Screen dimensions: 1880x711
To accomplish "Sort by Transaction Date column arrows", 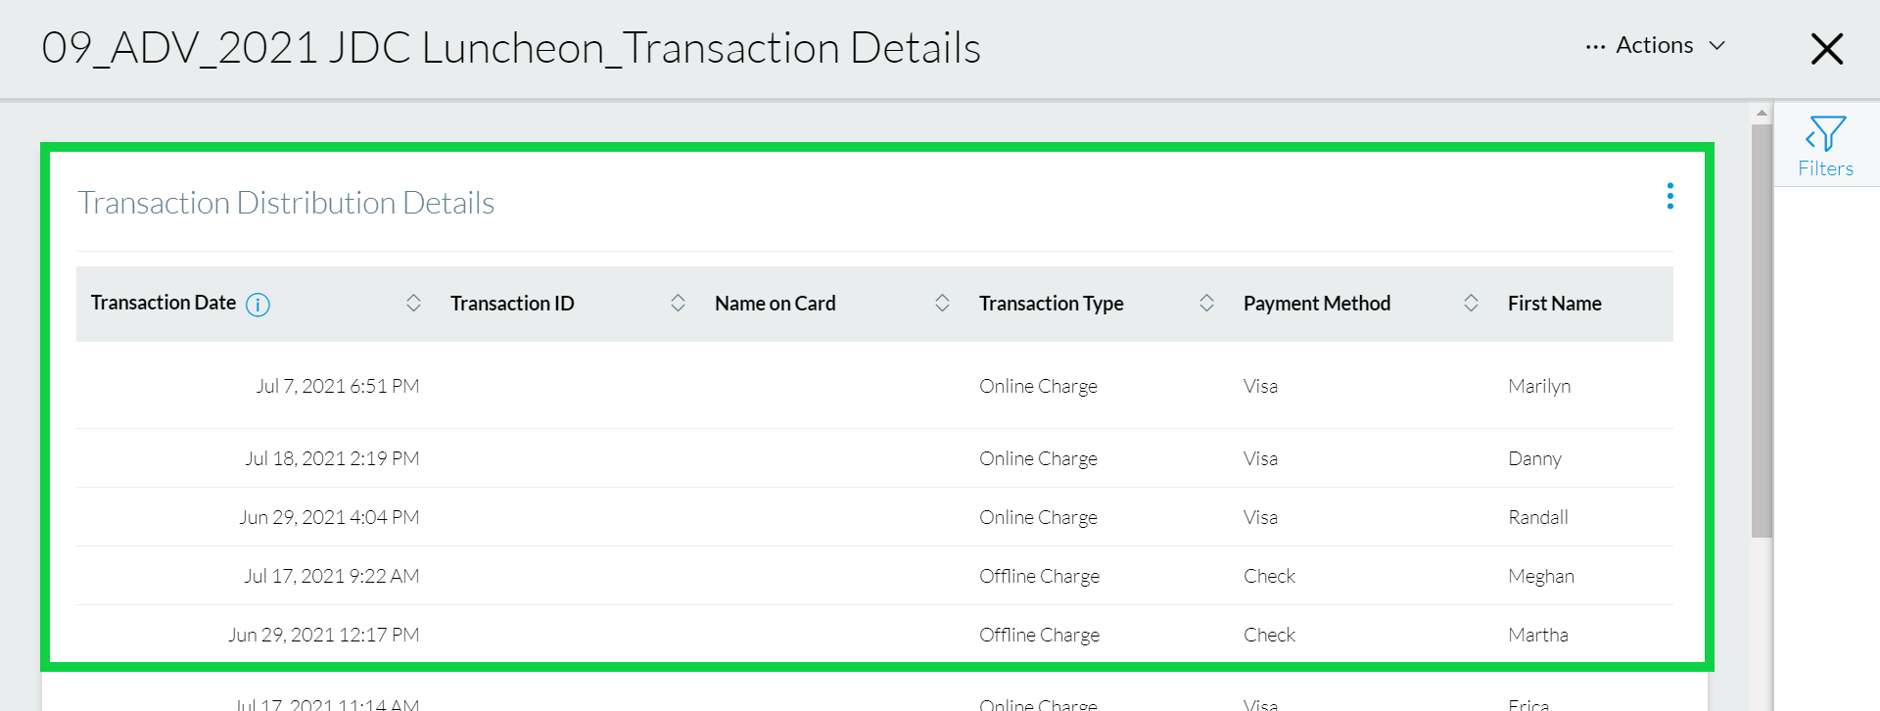I will pos(413,304).
